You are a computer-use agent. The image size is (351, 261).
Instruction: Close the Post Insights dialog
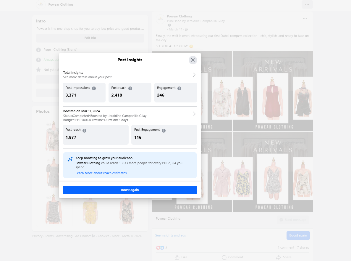coord(193,60)
